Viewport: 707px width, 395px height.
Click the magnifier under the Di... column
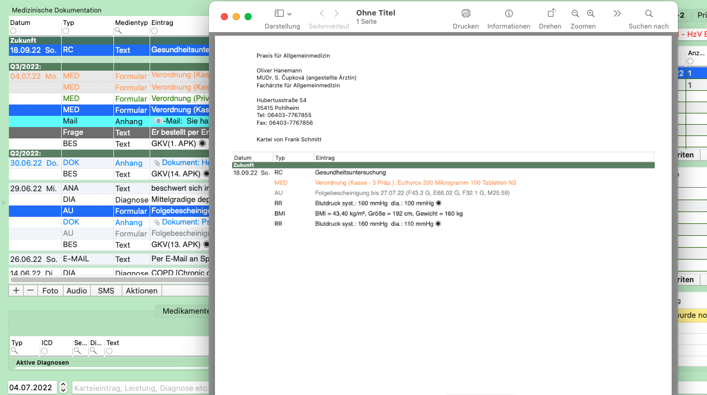93,351
